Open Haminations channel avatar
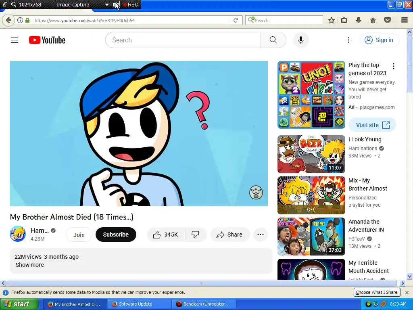Image resolution: width=413 pixels, height=310 pixels. 18,234
